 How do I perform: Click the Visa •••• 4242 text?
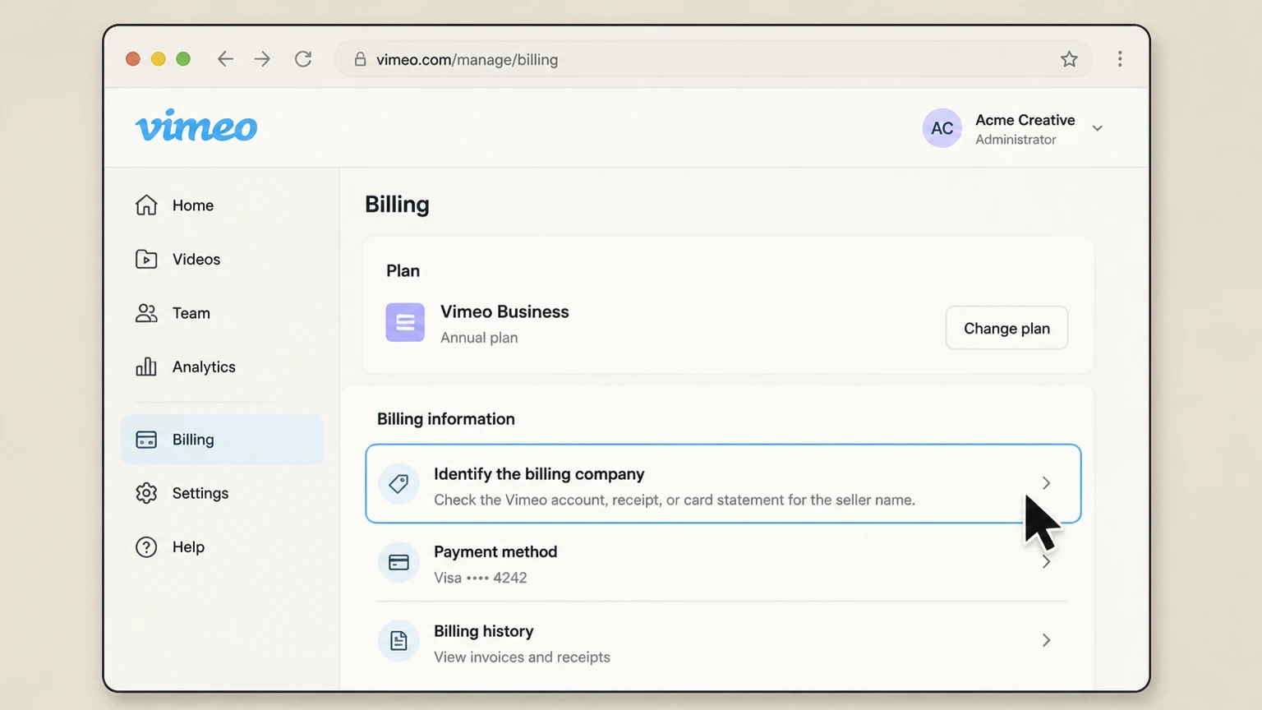(x=481, y=578)
